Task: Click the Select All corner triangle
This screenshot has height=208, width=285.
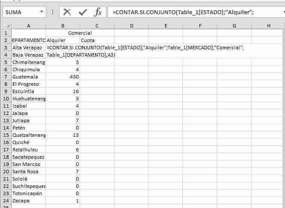Action: point(6,26)
